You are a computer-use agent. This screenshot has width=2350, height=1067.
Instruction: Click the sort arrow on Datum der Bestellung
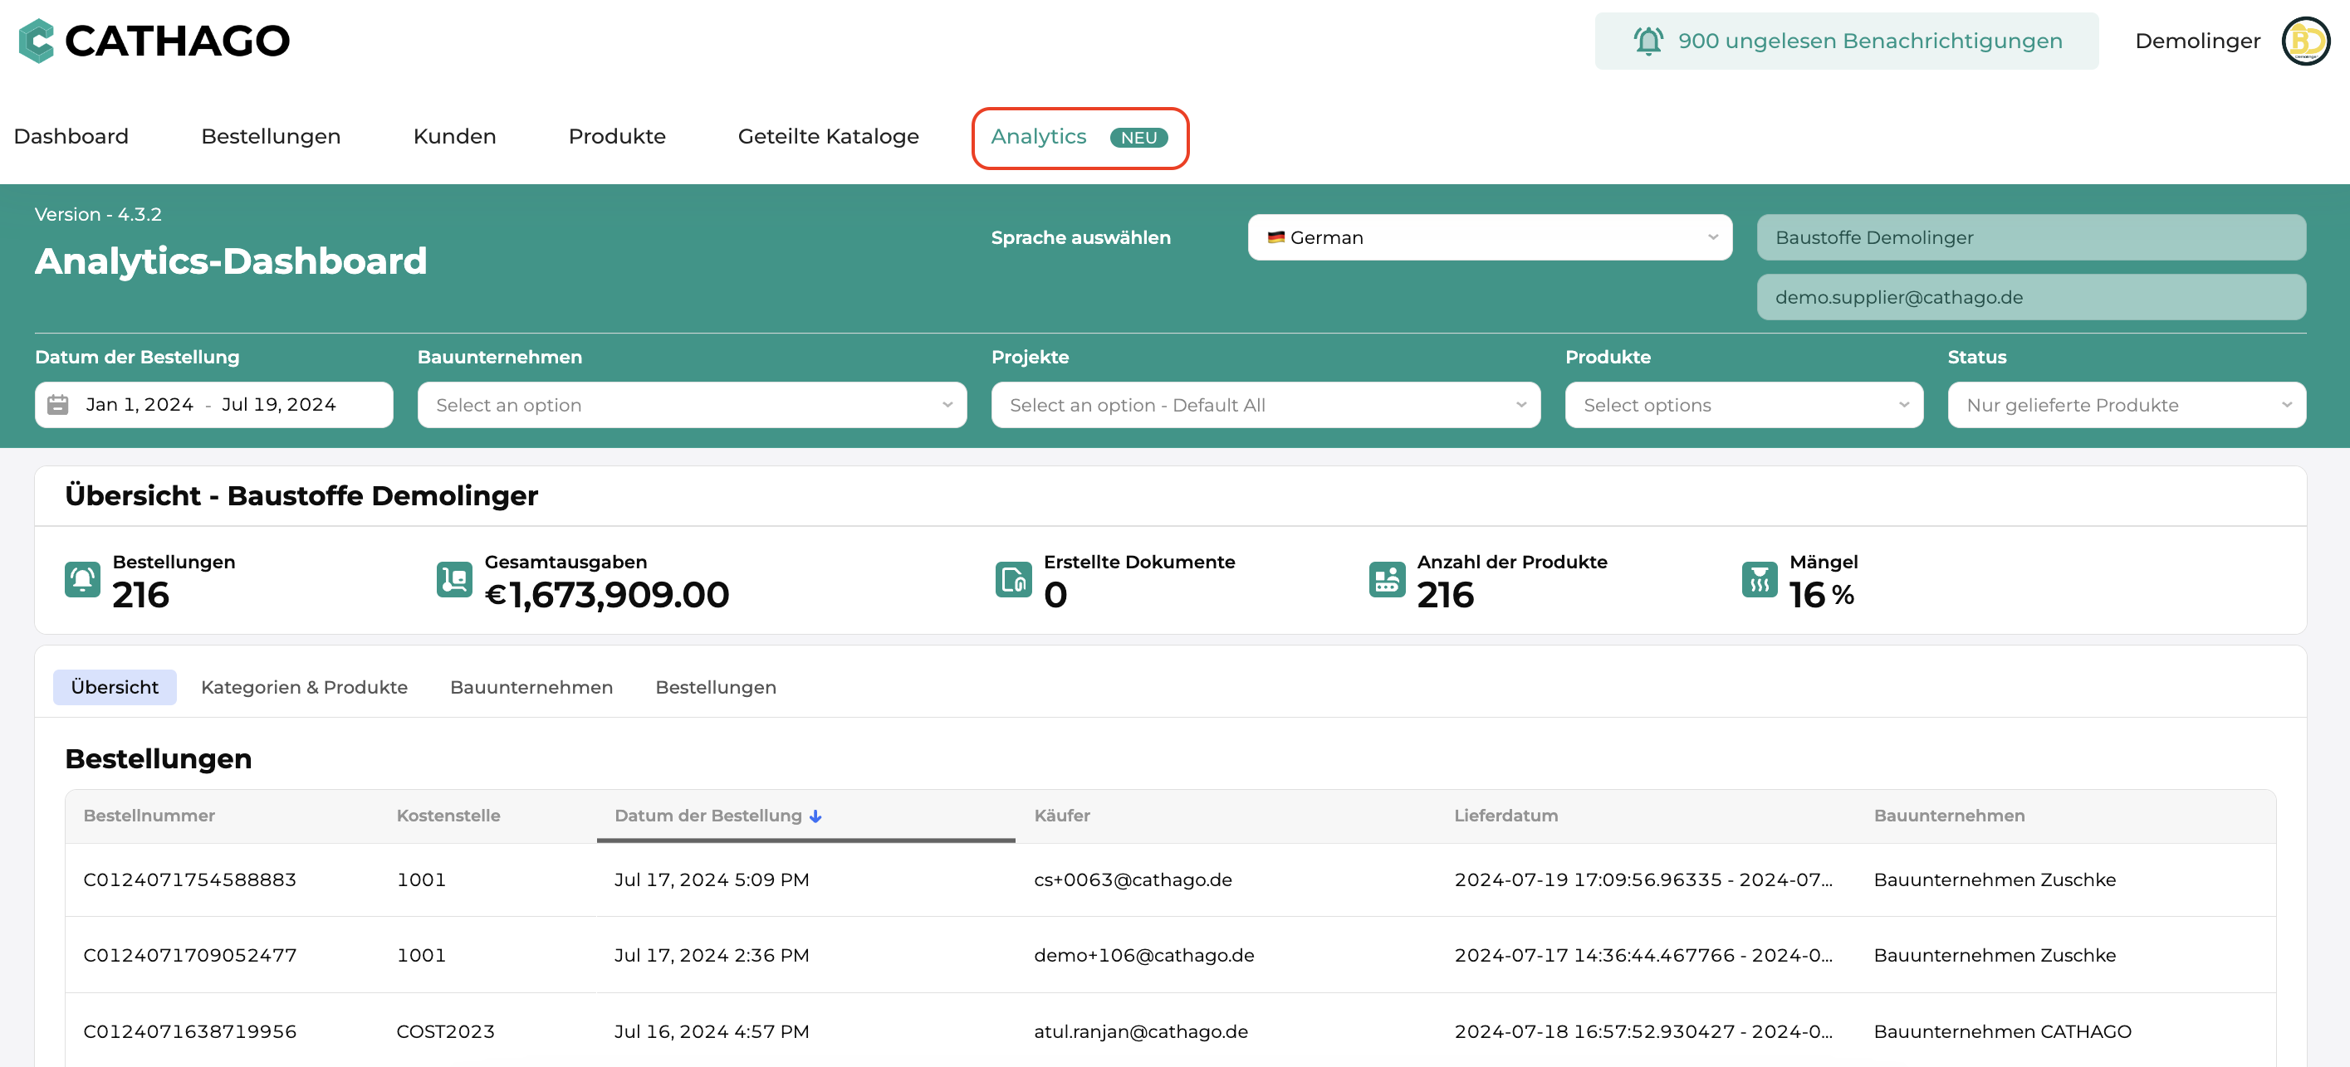[815, 816]
